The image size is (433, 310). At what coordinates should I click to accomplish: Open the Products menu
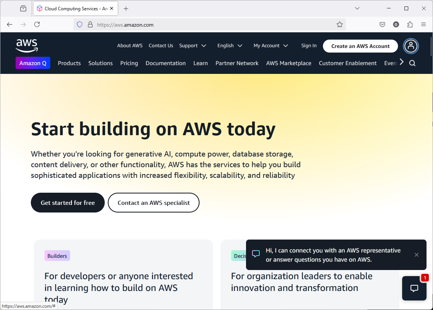click(69, 63)
